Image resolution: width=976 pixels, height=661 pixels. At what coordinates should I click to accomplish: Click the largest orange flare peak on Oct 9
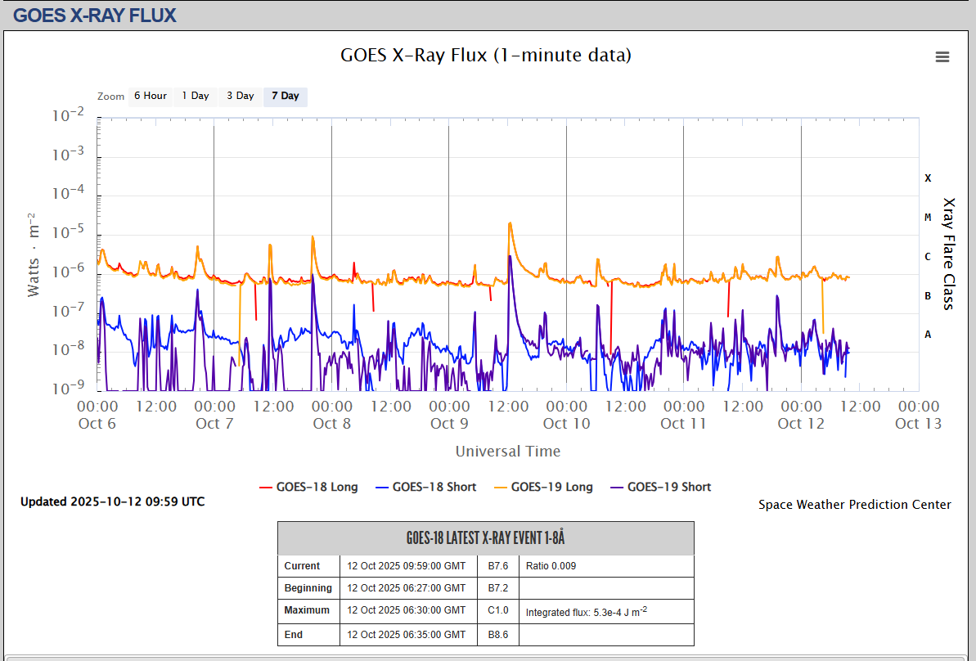point(510,224)
